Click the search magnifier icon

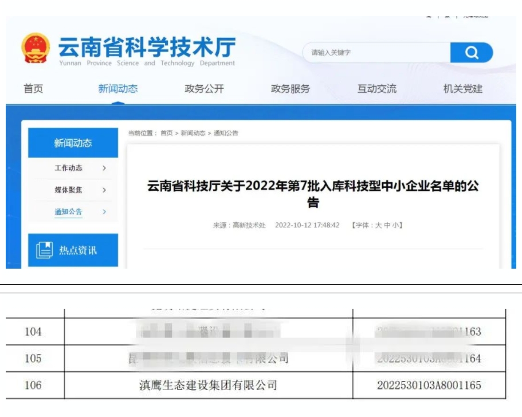click(472, 52)
